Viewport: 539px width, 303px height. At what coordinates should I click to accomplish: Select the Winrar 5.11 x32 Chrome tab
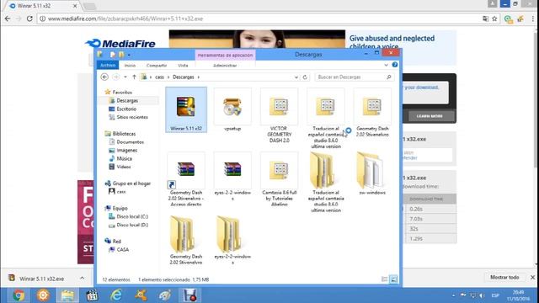[43, 6]
